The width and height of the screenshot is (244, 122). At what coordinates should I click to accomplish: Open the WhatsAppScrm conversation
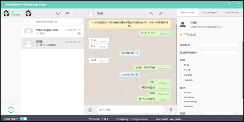click(53, 32)
